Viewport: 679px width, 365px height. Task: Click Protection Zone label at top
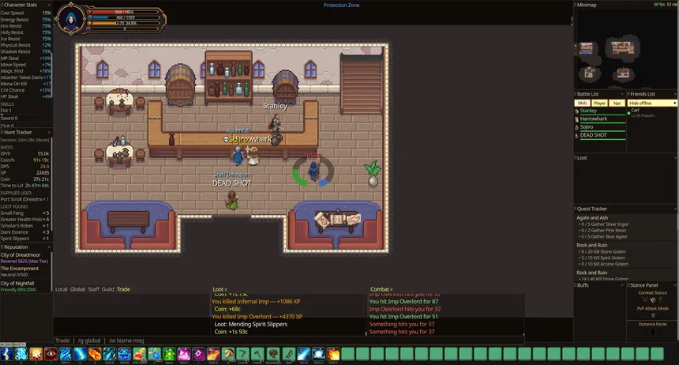[341, 6]
